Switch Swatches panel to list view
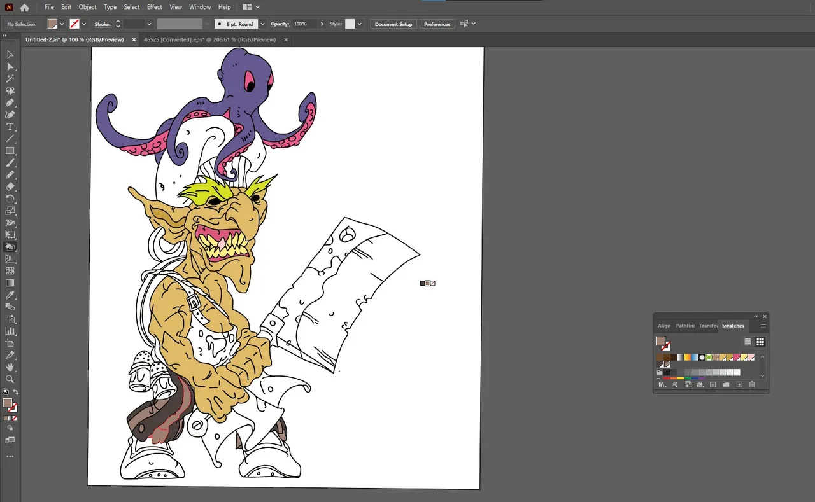 pos(748,342)
